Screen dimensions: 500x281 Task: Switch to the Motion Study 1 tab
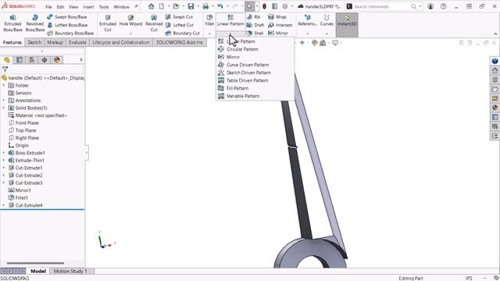tap(70, 271)
